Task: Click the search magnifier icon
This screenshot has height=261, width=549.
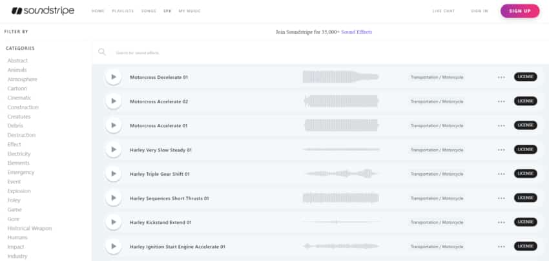Action: [x=102, y=52]
